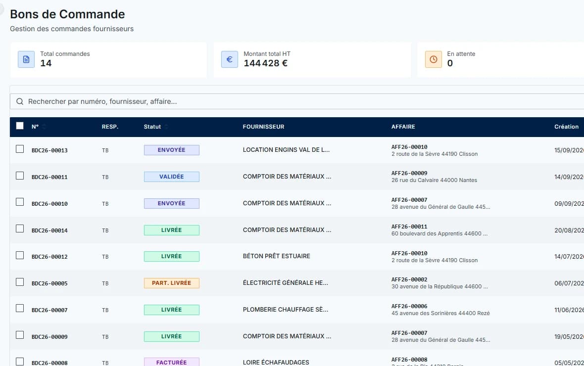Click the document icon in Total commandes card
The height and width of the screenshot is (366, 584).
click(26, 59)
